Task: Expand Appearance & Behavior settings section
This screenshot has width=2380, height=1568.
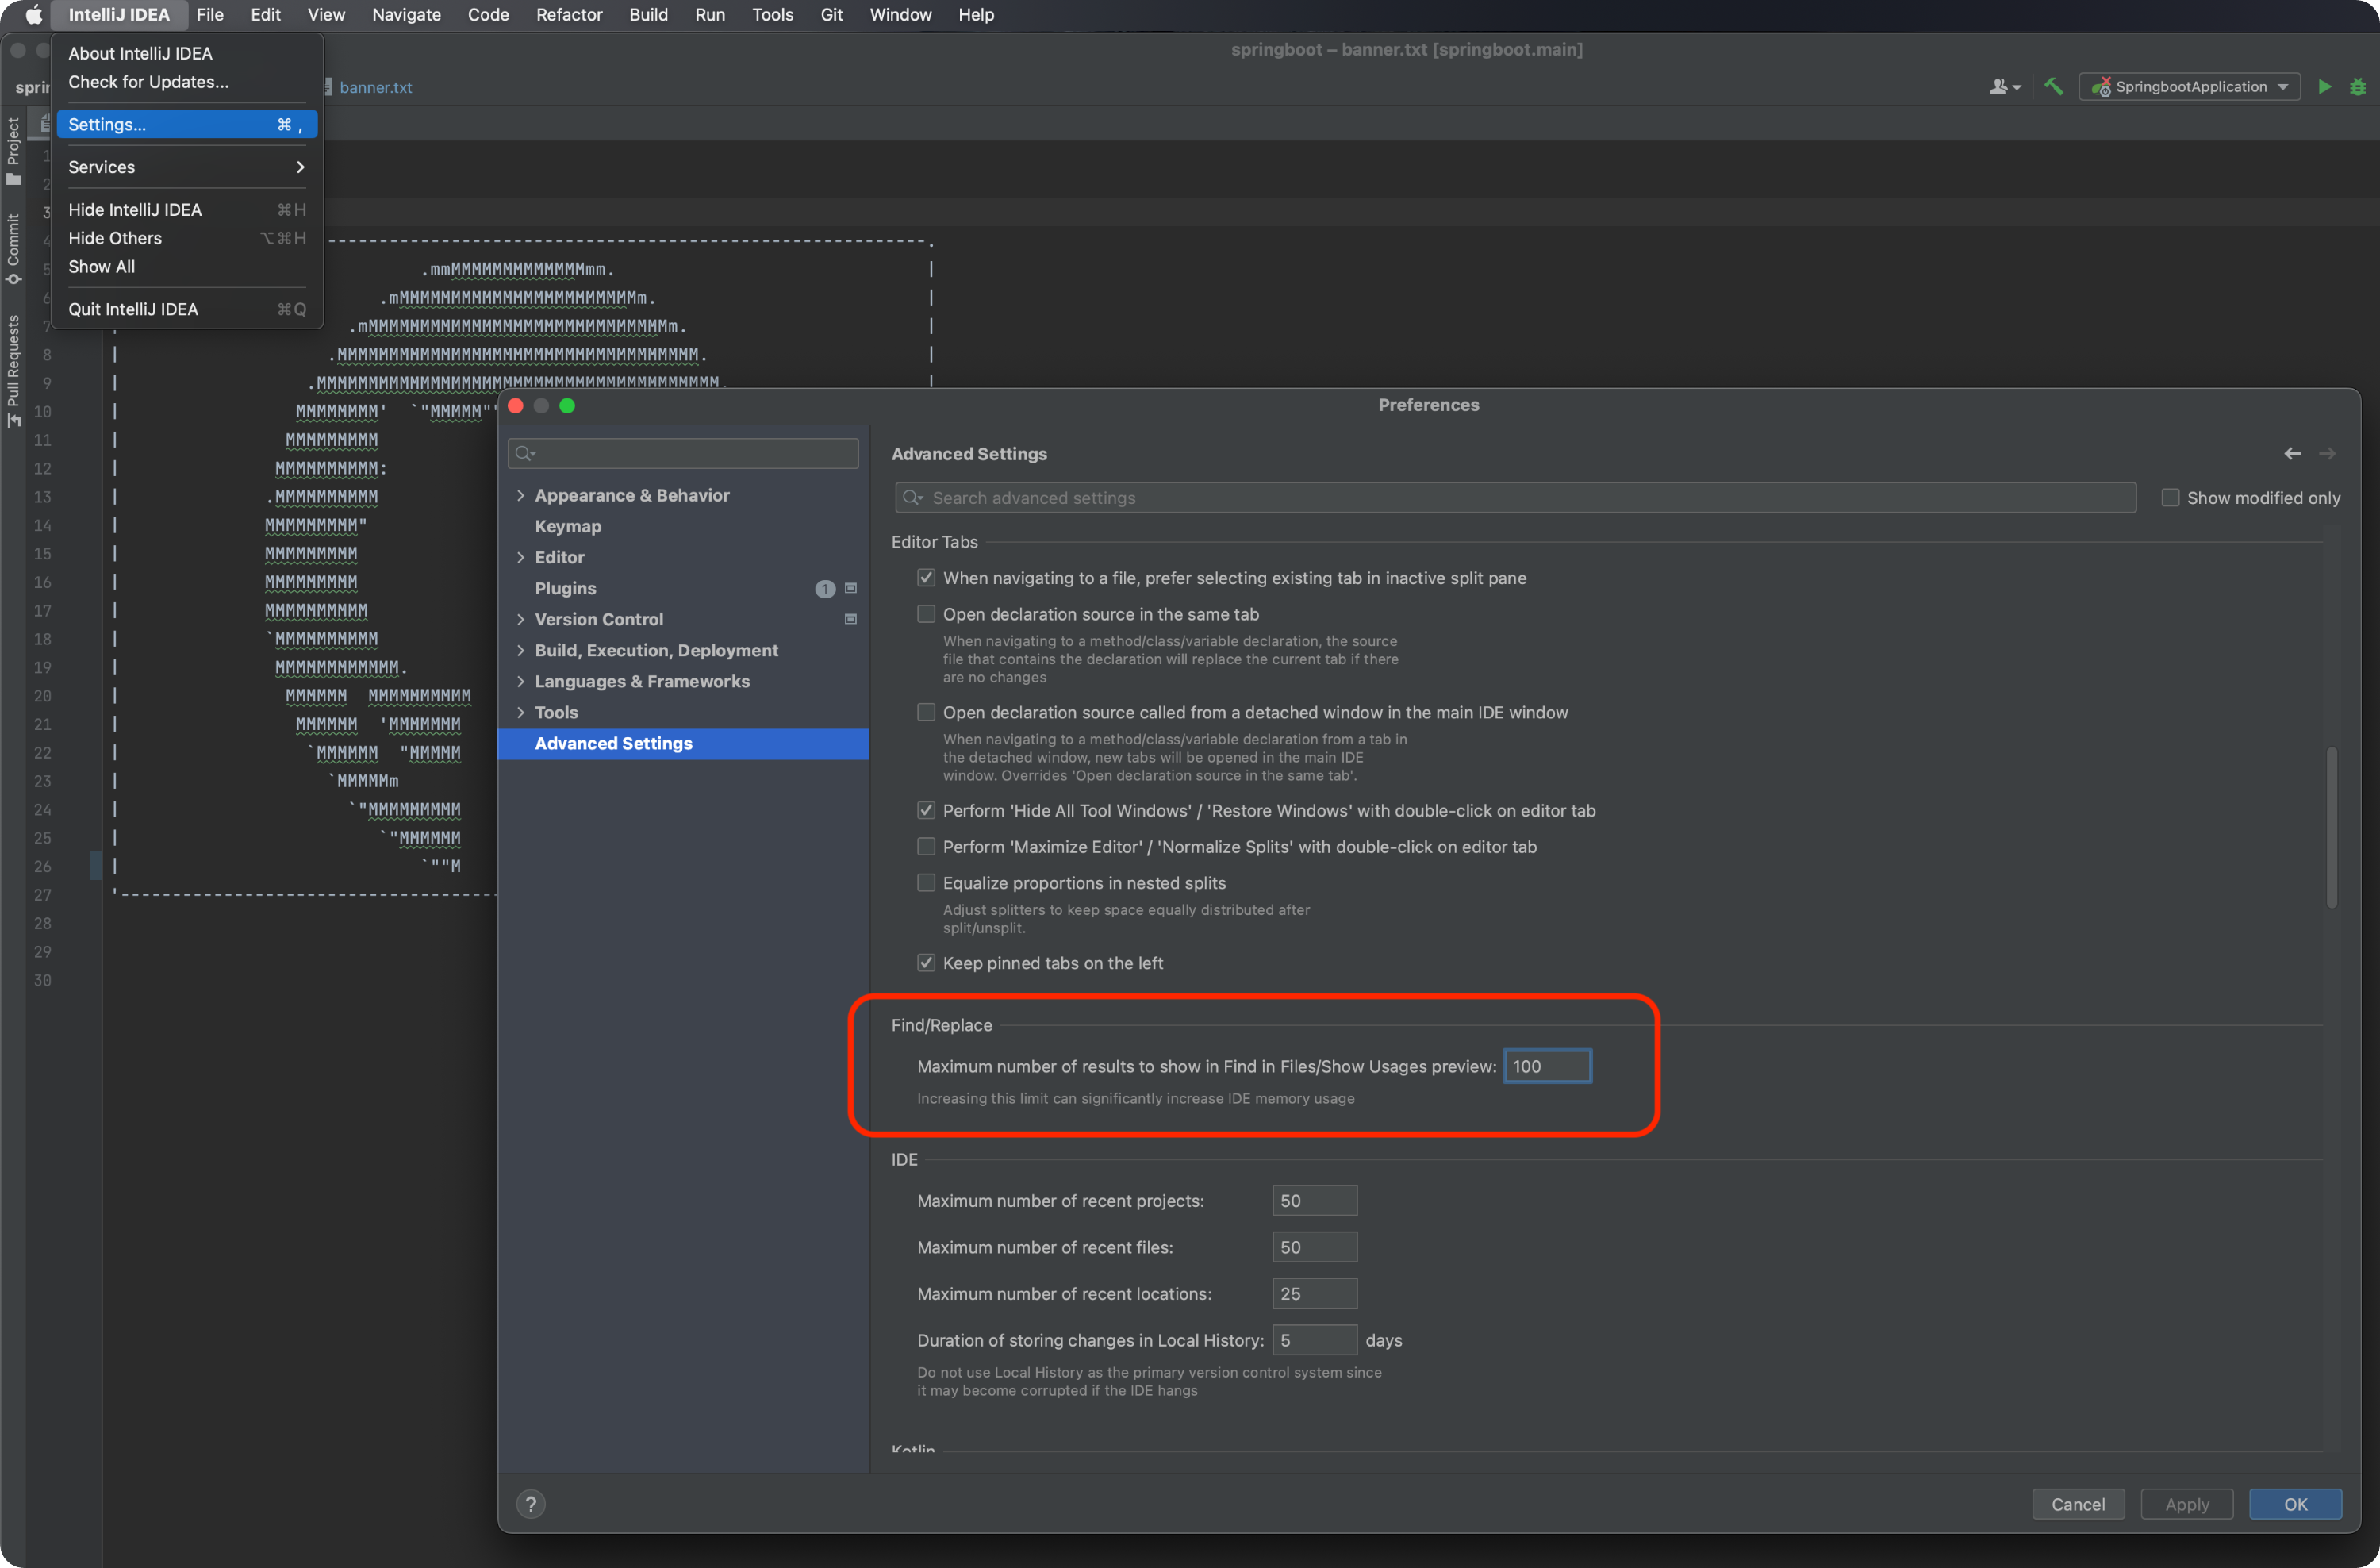Action: 520,496
